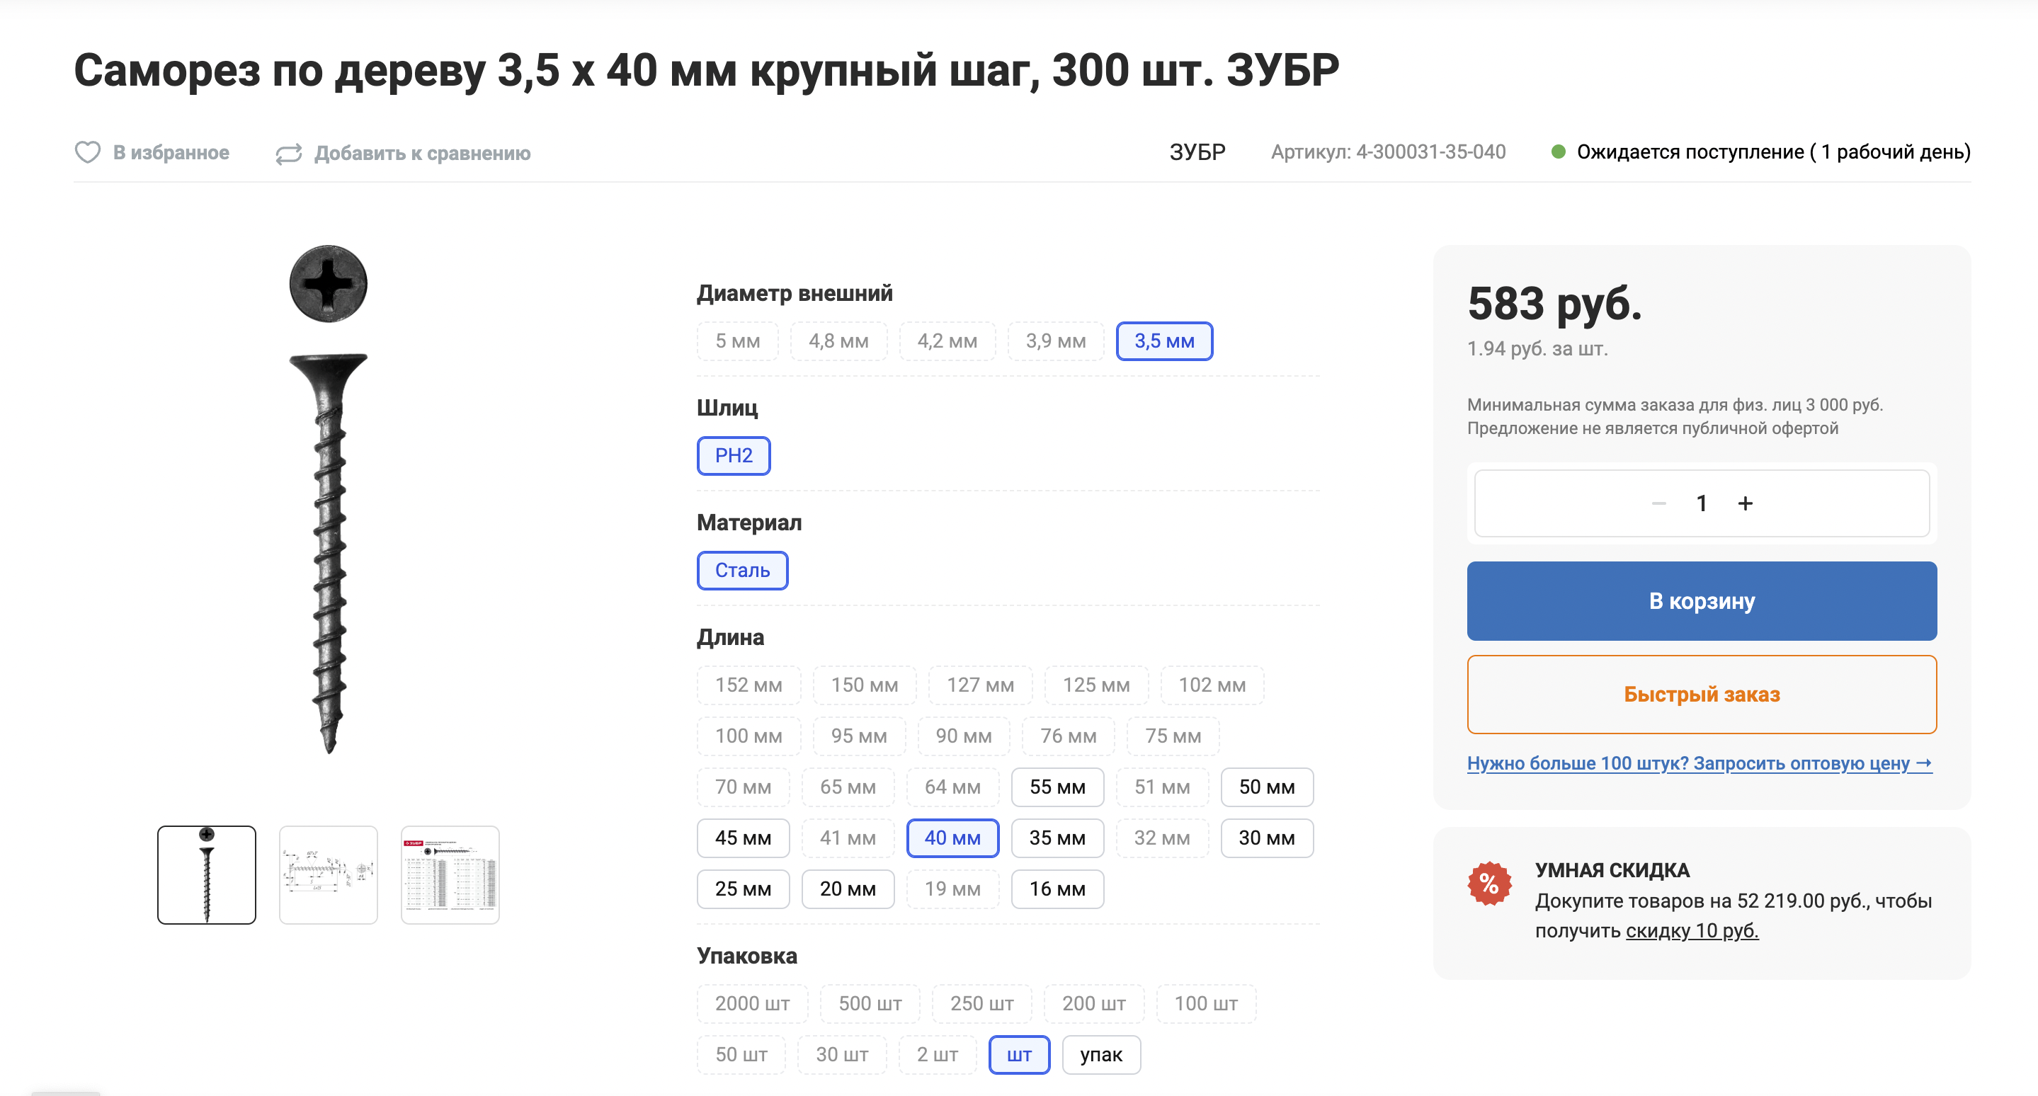
Task: Choose length 95 мм
Action: 858,736
